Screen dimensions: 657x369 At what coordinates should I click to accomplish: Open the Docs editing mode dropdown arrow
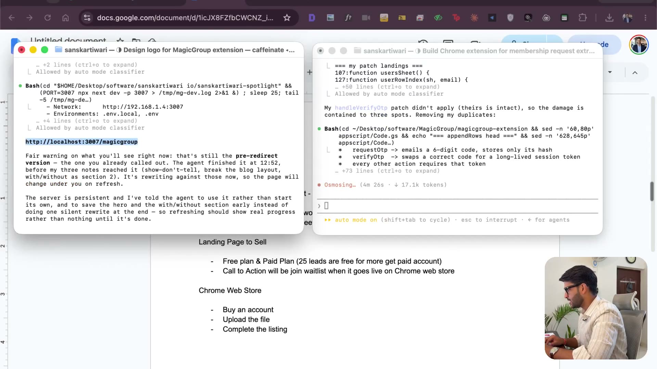click(610, 72)
